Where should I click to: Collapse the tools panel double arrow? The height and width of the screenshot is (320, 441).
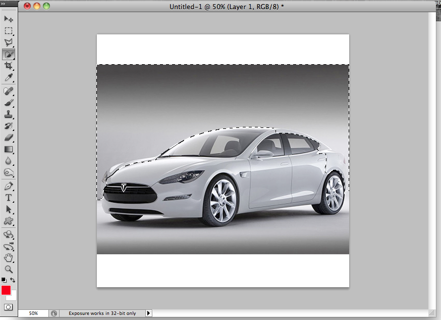4,4
